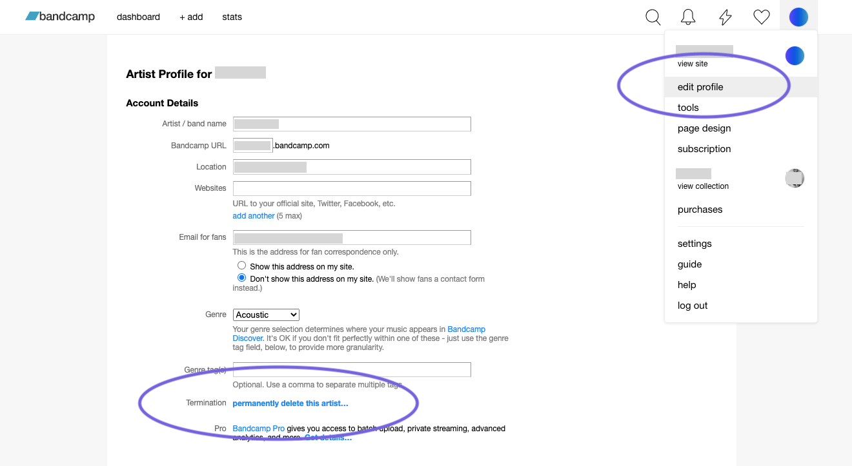Click the lightning bolt feed icon
This screenshot has height=466, width=852.
(725, 17)
